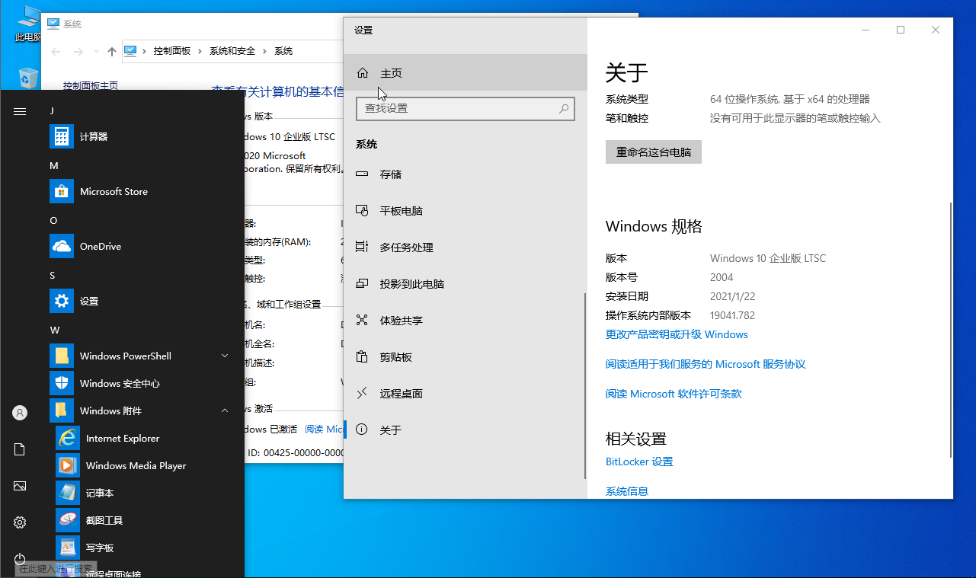Open Settings gear in Start rail
976x578 pixels.
coord(20,522)
